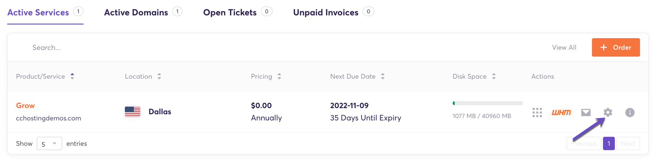Switch to the Active Domains tab
Screen dimensions: 658x166
click(136, 13)
